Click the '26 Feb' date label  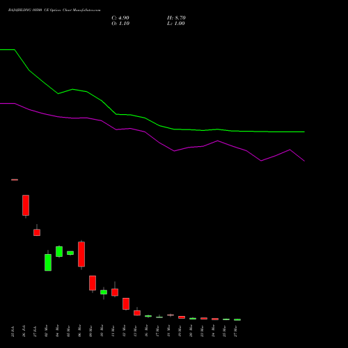pos(24,331)
